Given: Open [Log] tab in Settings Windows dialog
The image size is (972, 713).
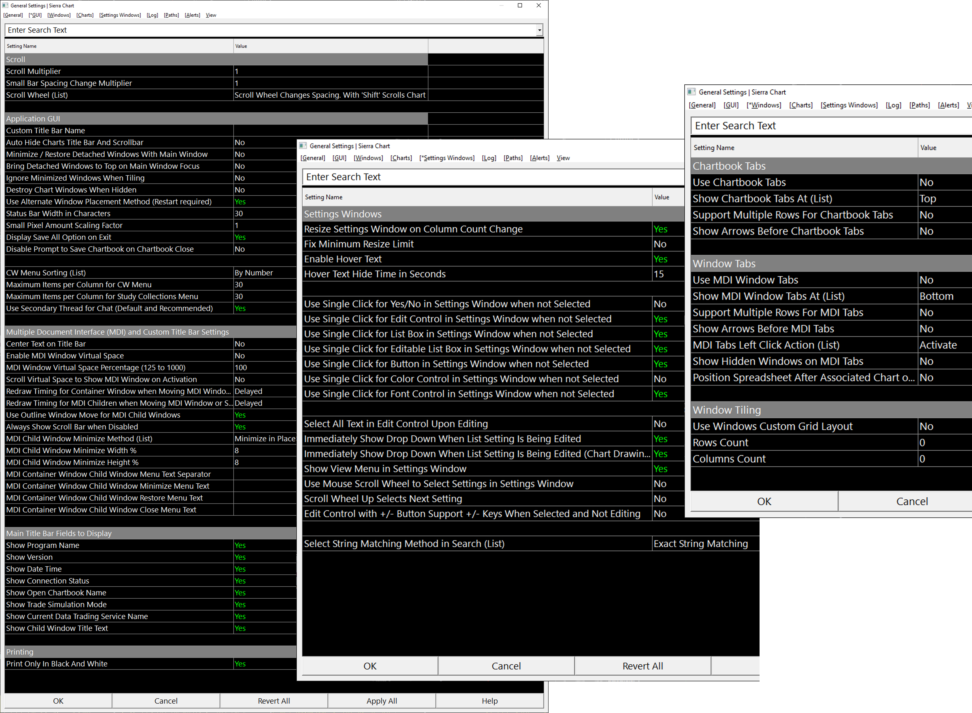Looking at the screenshot, I should coord(489,158).
